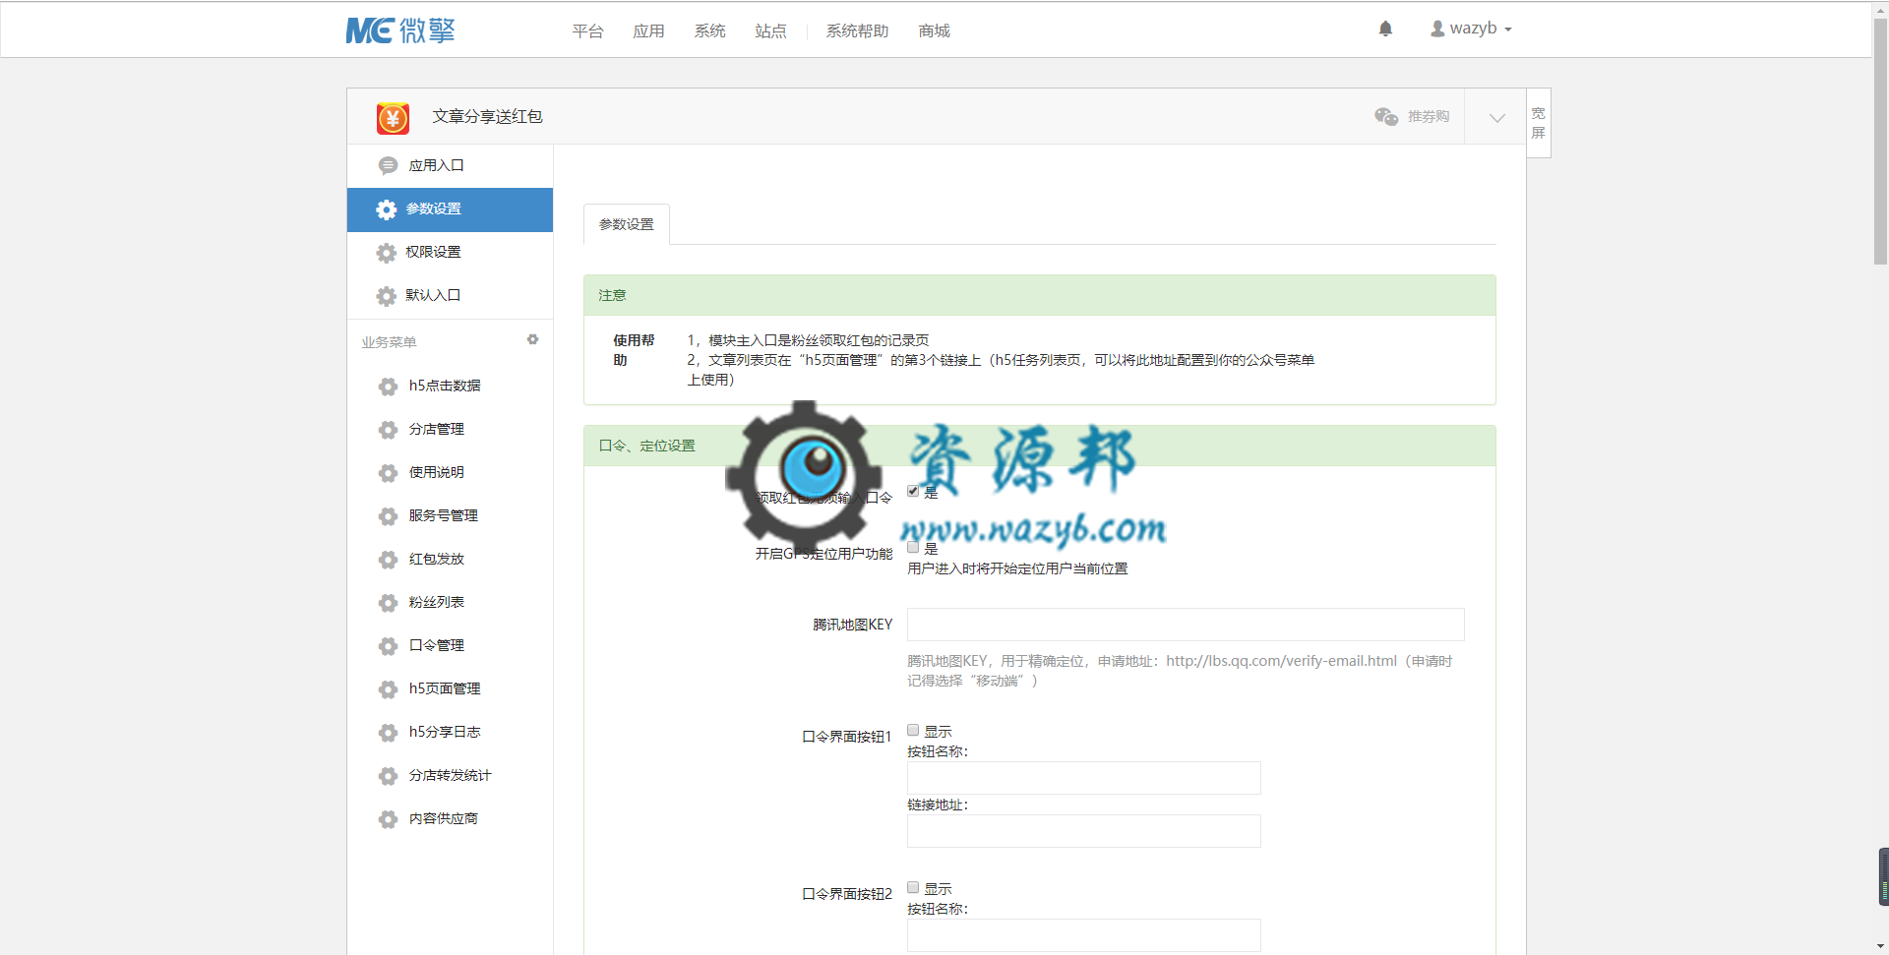
Task: Click the h5分享日志 gear icon
Action: (388, 733)
